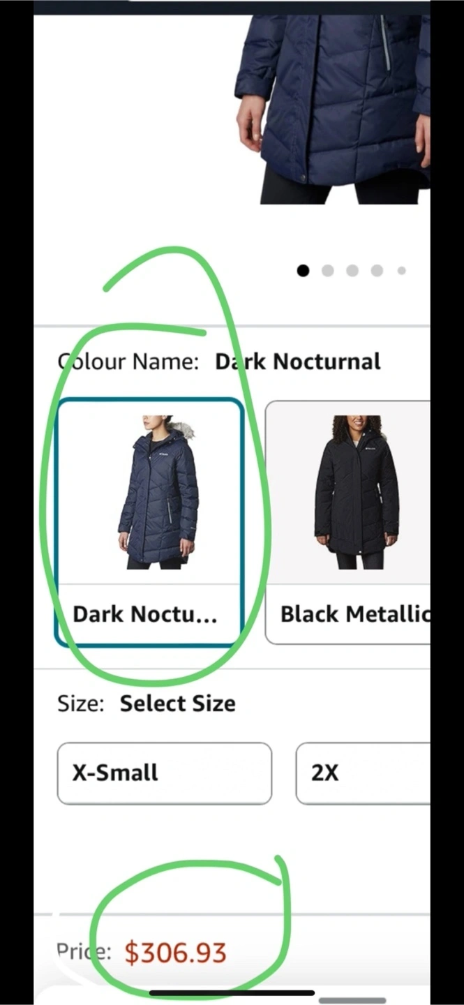464x1005 pixels.
Task: Tap the $306.93 price text
Action: 176,953
